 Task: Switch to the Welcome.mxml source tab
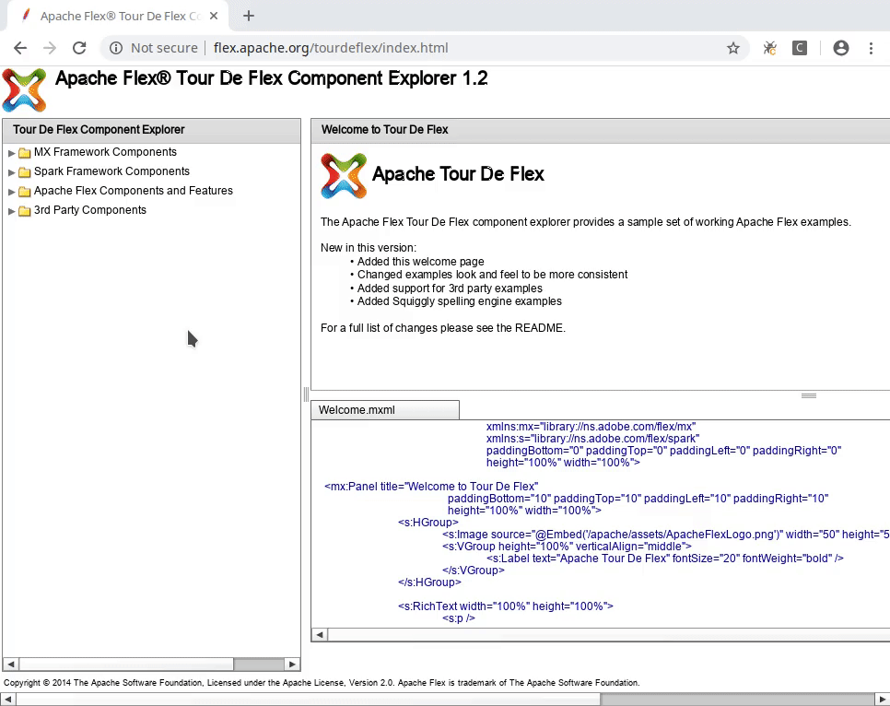point(385,410)
